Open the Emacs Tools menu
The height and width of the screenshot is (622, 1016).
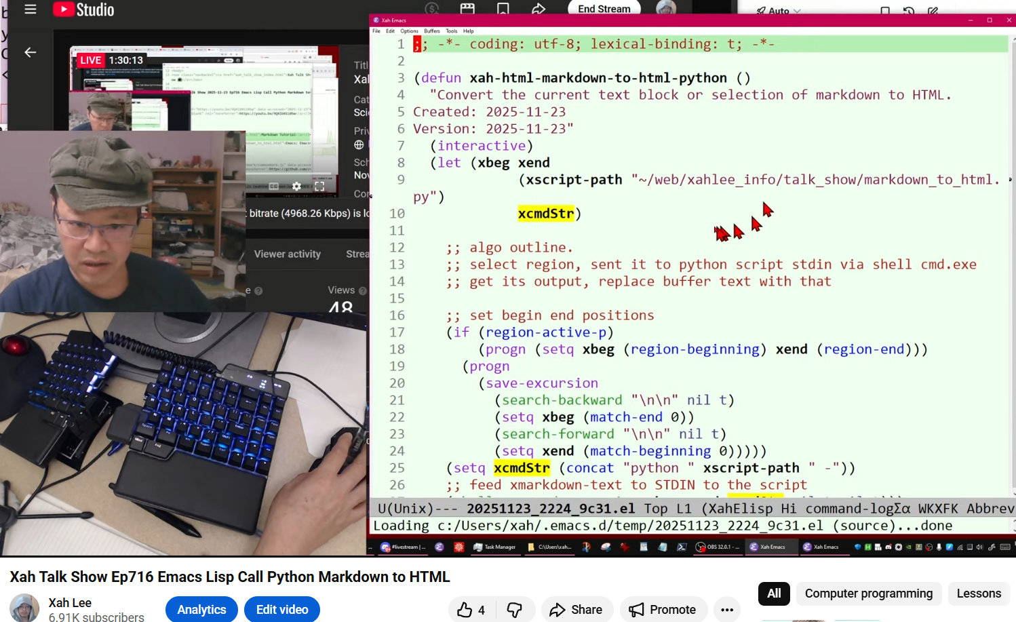pos(451,31)
